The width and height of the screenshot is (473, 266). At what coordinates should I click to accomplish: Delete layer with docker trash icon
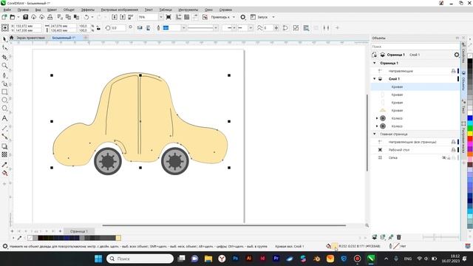[399, 237]
